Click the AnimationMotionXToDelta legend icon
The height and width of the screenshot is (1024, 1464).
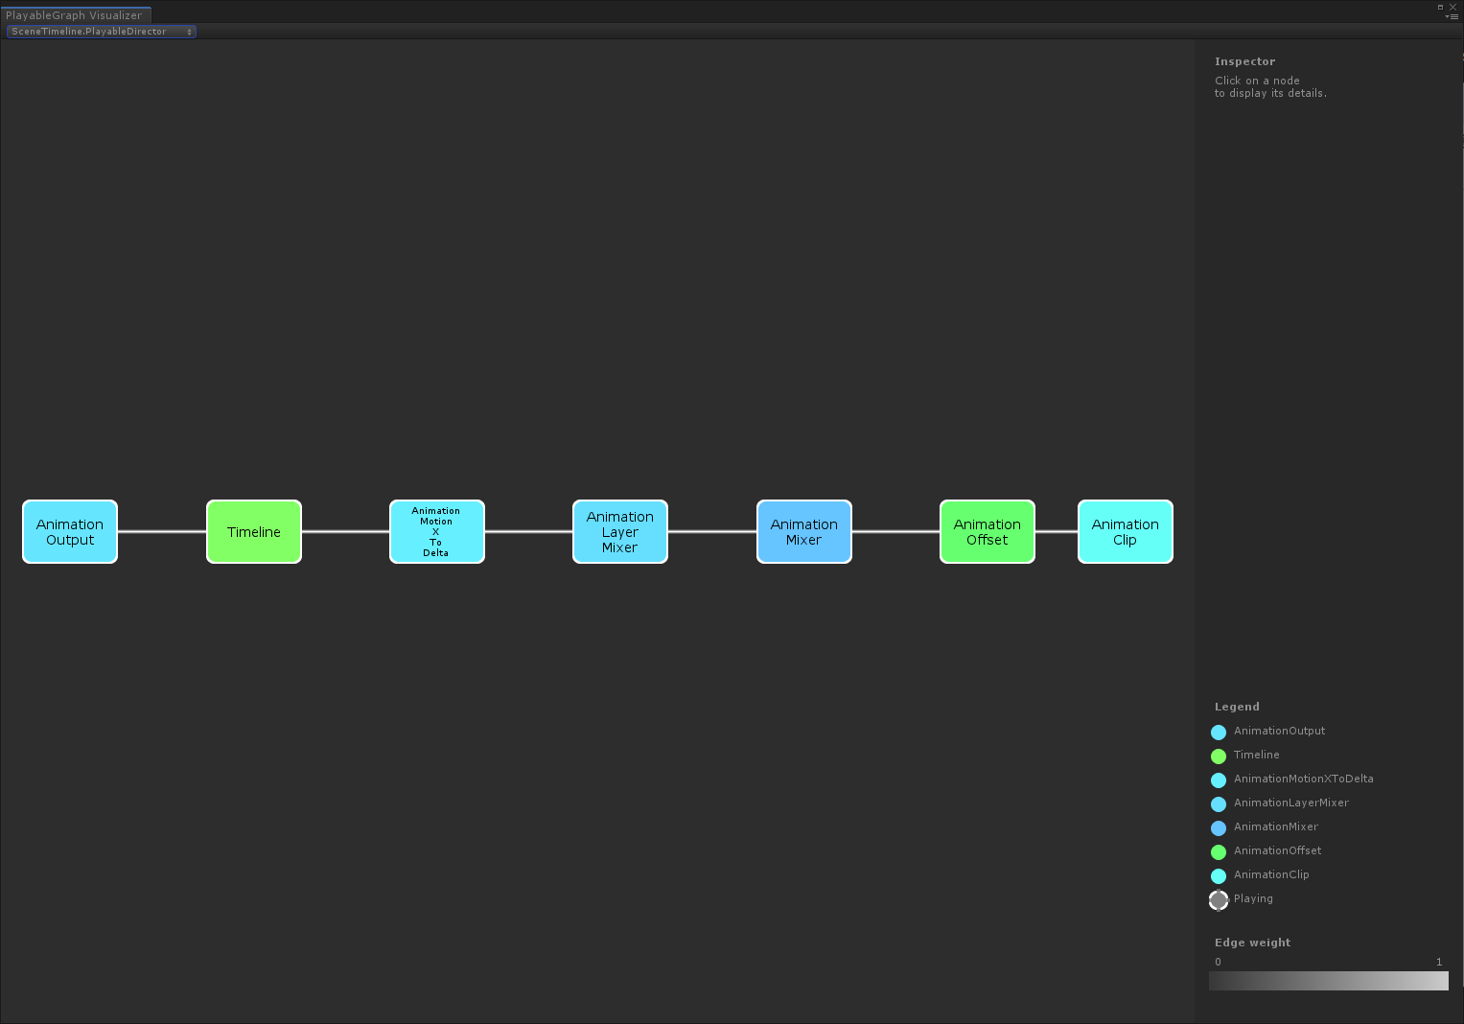point(1218,780)
